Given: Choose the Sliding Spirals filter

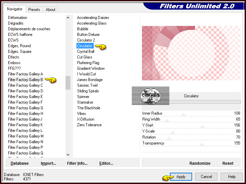Looking at the screenshot, I should coord(88,91).
